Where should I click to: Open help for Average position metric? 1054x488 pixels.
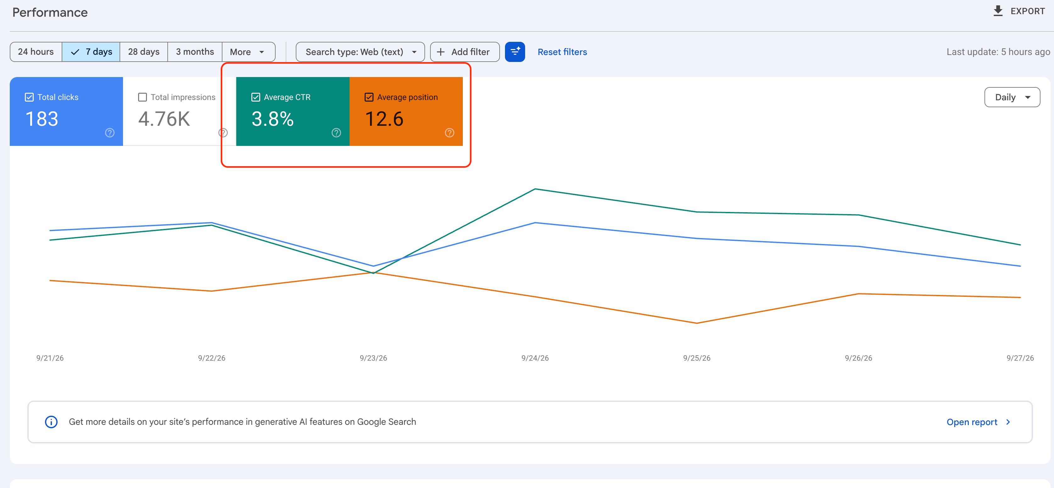[x=449, y=132]
